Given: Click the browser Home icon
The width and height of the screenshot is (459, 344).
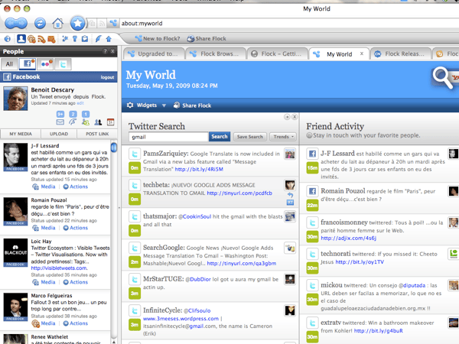Looking at the screenshot, I should (58, 21).
